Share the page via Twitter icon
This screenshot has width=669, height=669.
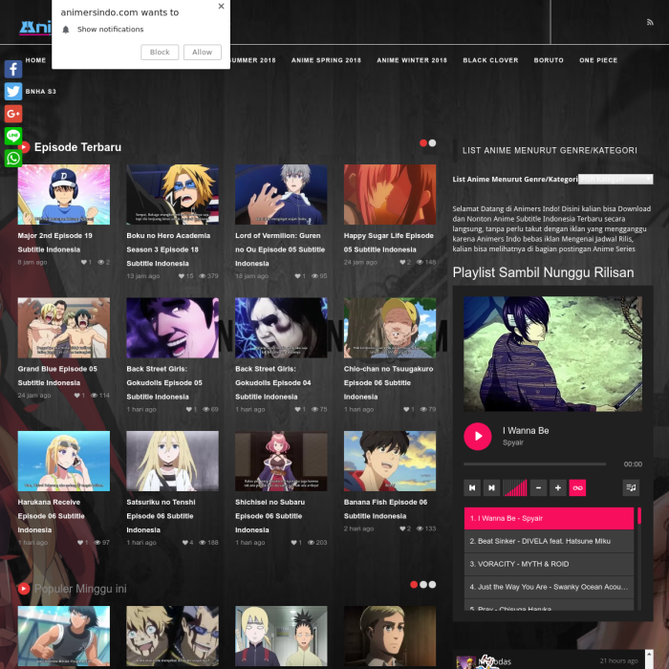[x=13, y=92]
